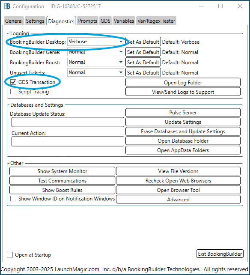
Task: Switch to the Variables tab
Action: coord(124,21)
